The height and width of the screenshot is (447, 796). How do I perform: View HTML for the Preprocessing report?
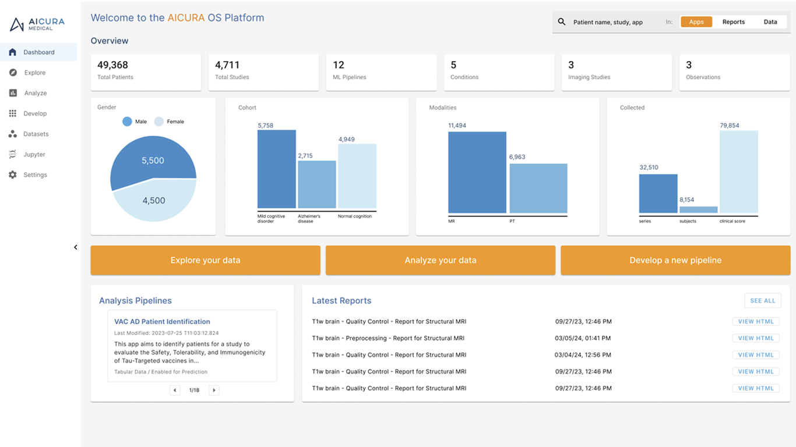pos(756,338)
